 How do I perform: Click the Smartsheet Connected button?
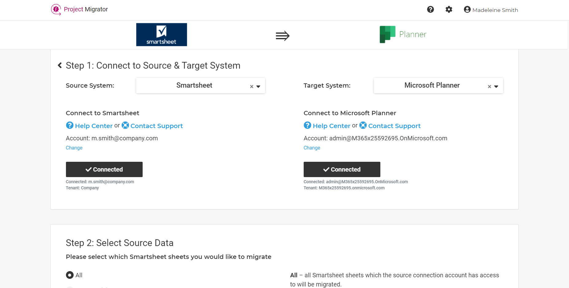click(x=104, y=169)
